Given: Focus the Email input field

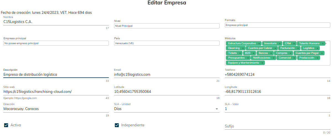Looking at the screenshot, I should point(167,75).
